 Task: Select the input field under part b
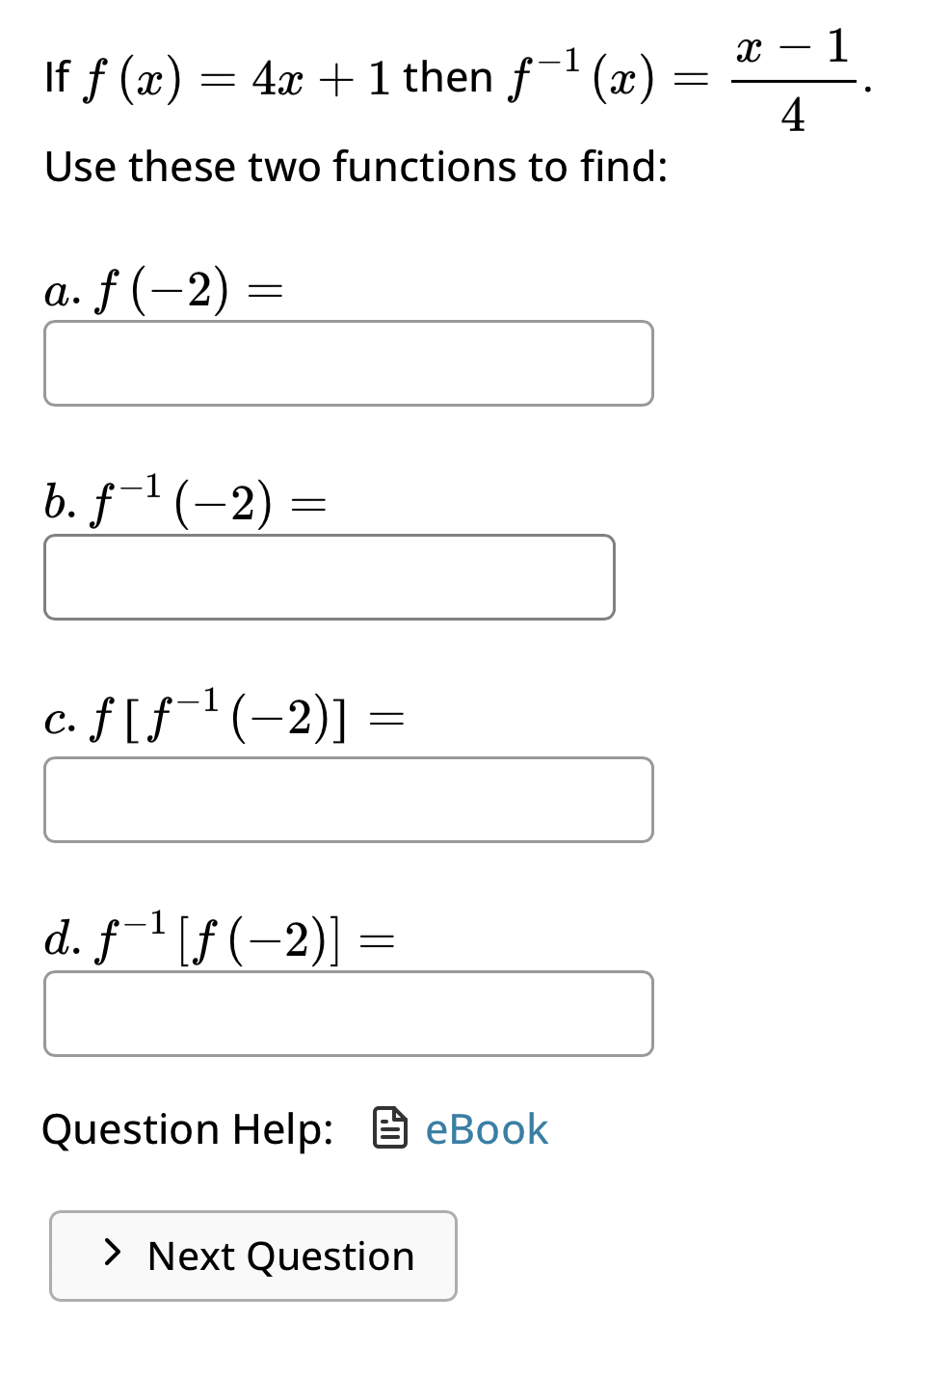point(330,576)
